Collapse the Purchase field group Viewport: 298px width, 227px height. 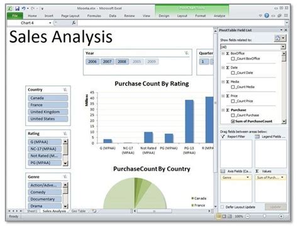(223, 110)
